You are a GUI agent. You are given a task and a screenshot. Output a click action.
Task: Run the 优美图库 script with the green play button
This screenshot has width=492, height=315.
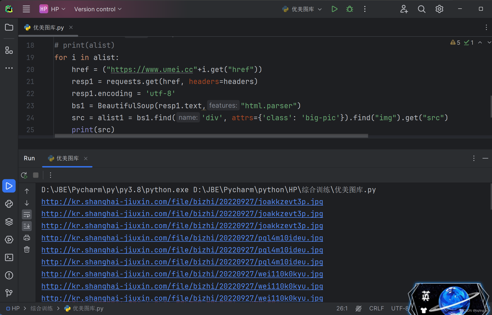(334, 9)
